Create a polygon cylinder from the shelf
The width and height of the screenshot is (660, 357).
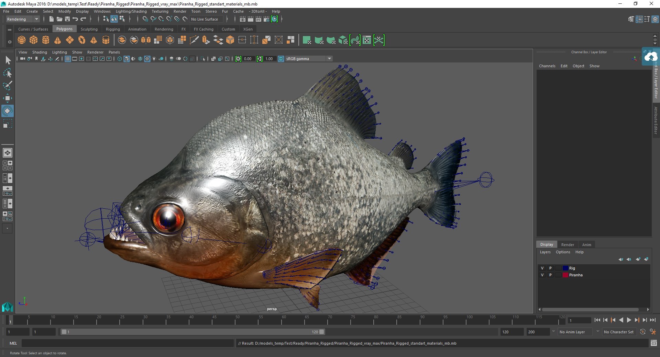tap(46, 40)
